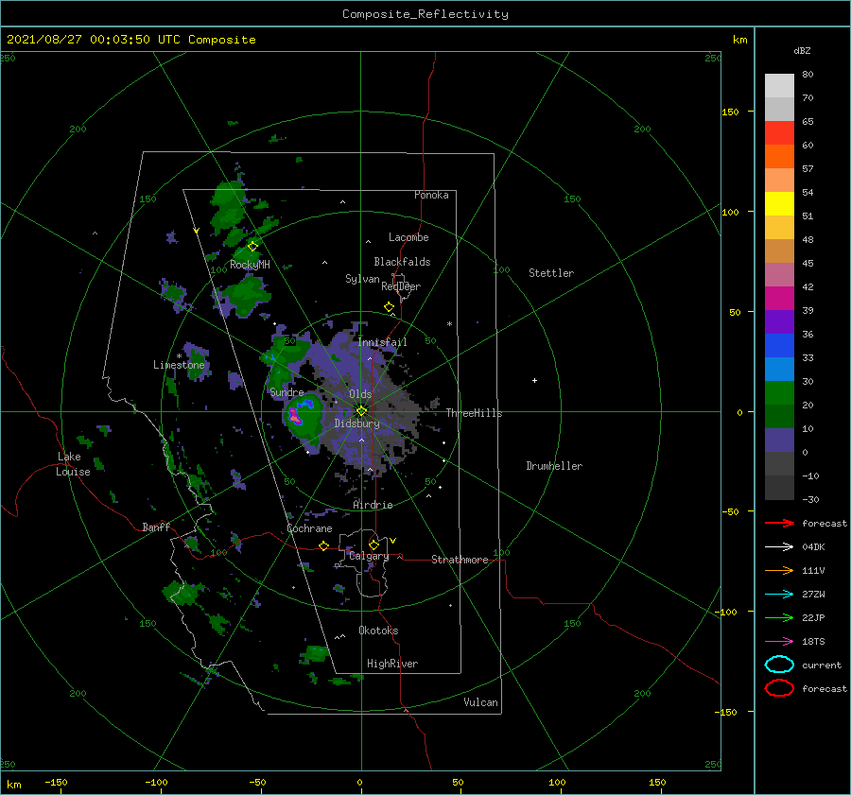Screen dimensions: 851x795
Task: Select the bright green 30 dBZ color band
Action: pos(779,392)
